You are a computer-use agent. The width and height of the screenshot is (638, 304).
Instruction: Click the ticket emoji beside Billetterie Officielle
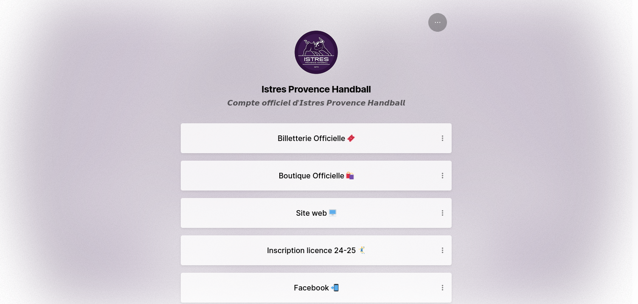(x=351, y=138)
